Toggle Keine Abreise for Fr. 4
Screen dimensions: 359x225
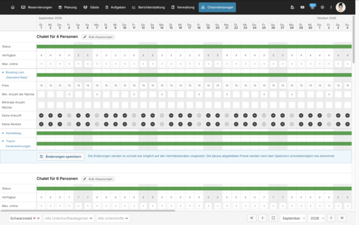click(x=69, y=124)
